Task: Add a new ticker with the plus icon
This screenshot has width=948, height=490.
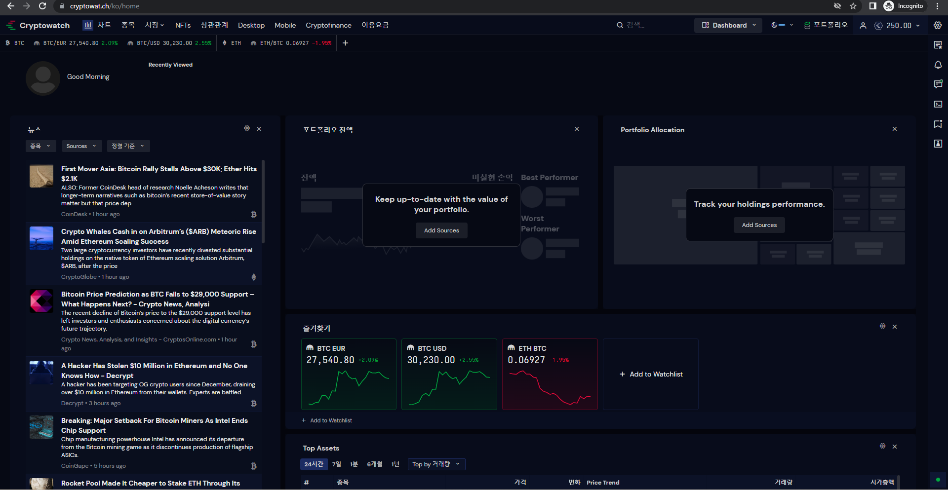Action: (346, 43)
